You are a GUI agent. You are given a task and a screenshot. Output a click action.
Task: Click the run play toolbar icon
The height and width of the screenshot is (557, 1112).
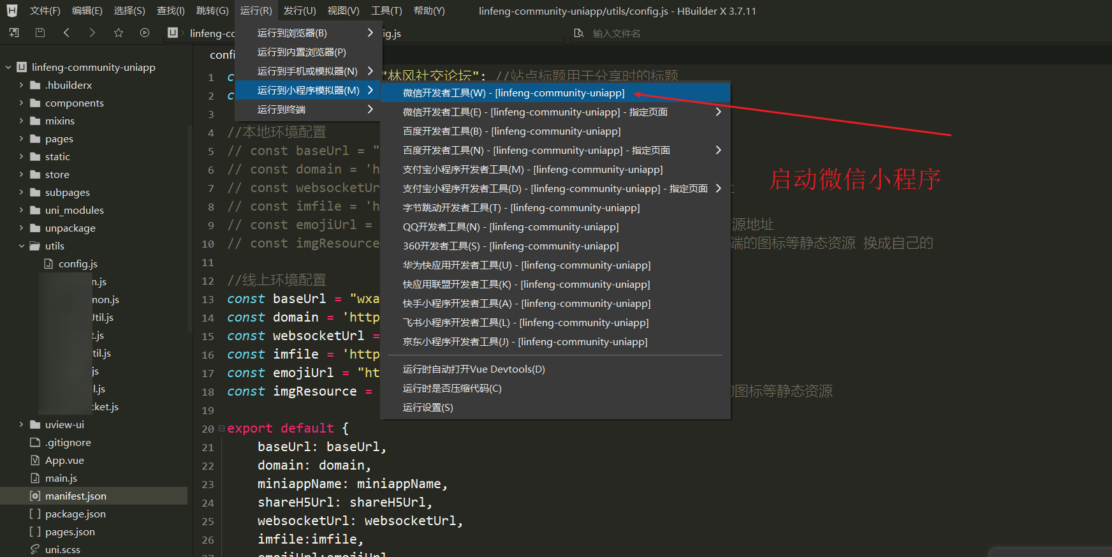[x=145, y=33]
